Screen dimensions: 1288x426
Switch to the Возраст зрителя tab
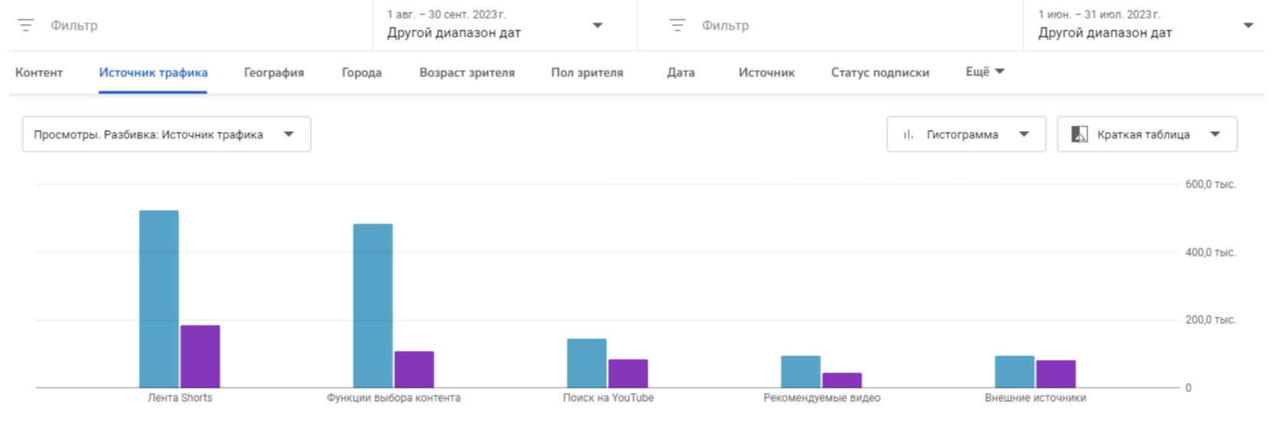coord(467,73)
